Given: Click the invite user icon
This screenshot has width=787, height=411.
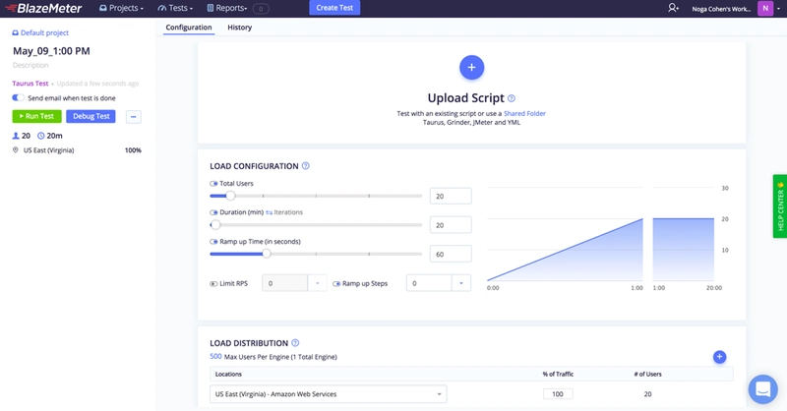Looking at the screenshot, I should click(x=673, y=8).
